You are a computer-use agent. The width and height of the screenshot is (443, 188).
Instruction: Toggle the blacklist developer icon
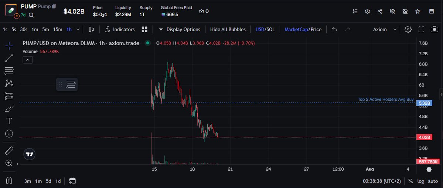click(x=405, y=11)
